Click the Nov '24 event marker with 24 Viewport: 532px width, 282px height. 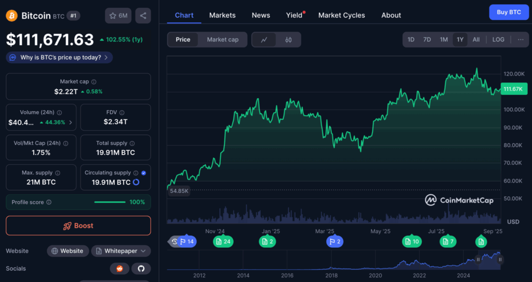click(223, 241)
